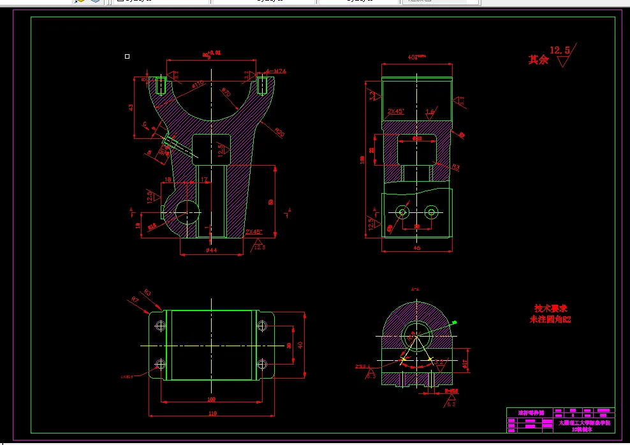The height and width of the screenshot is (445, 630).
Task: Click the 2X45° chamfer note in side view
Action: coord(396,111)
